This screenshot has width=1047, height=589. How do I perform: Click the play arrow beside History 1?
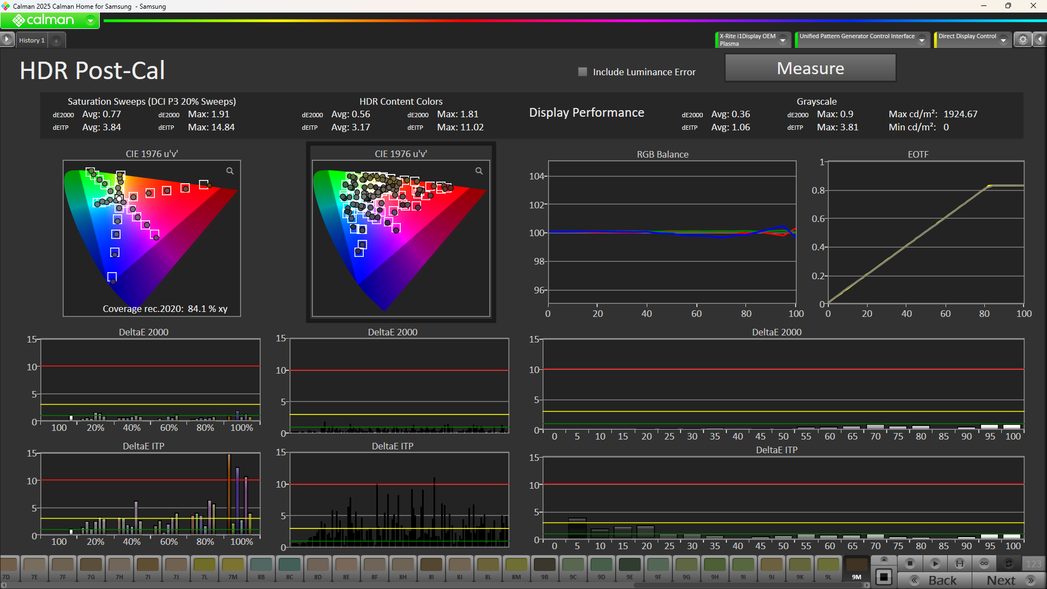point(7,40)
